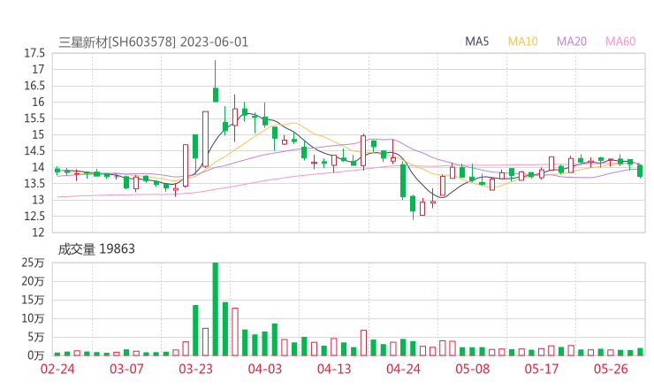Click the 03-23 date label
This screenshot has height=389, width=654.
click(x=195, y=369)
